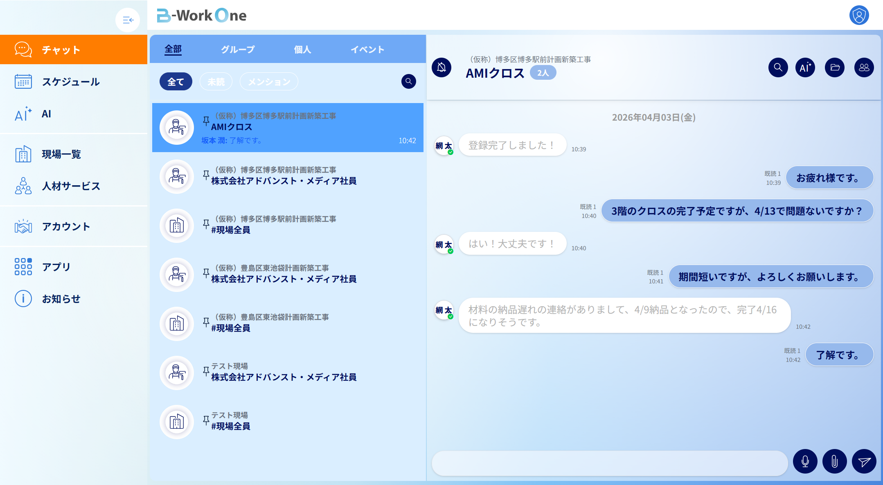The height and width of the screenshot is (485, 883).
Task: Attach a file with paperclip icon
Action: pos(834,462)
